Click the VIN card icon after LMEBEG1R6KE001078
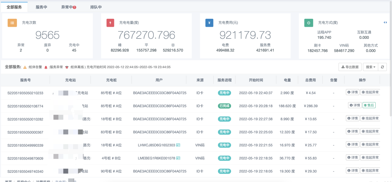Image resolution: width=392 pixels, height=182 pixels. (x=178, y=158)
